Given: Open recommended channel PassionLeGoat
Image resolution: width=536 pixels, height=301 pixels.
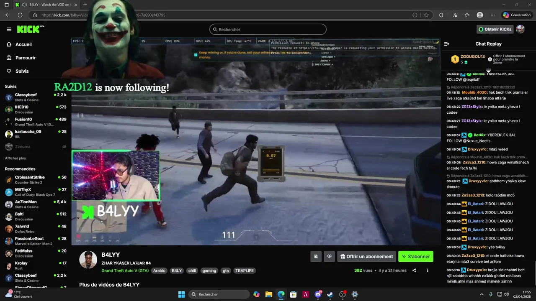Looking at the screenshot, I should (36, 241).
